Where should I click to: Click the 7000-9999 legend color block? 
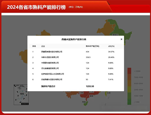tap(129, 77)
